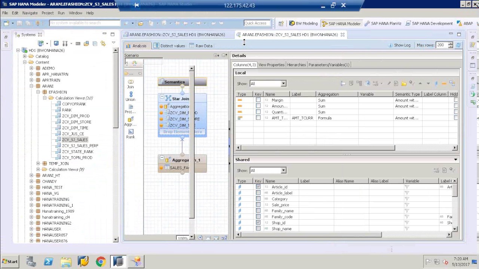The height and width of the screenshot is (269, 479).
Task: Toggle the Key checkbox for Amoun... row
Action: [258, 106]
